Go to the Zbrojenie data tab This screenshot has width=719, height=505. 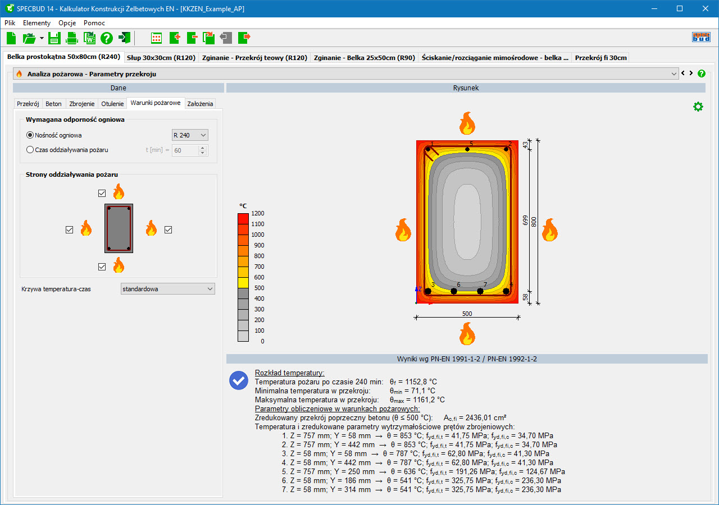click(x=82, y=104)
